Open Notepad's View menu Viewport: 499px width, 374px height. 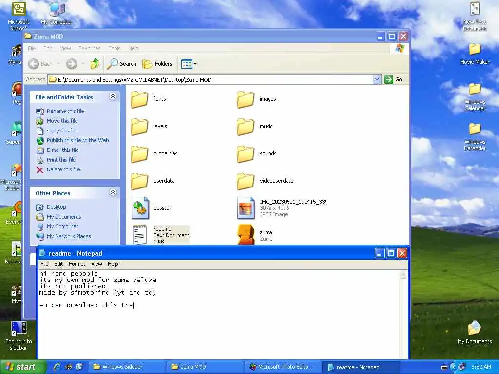[96, 264]
